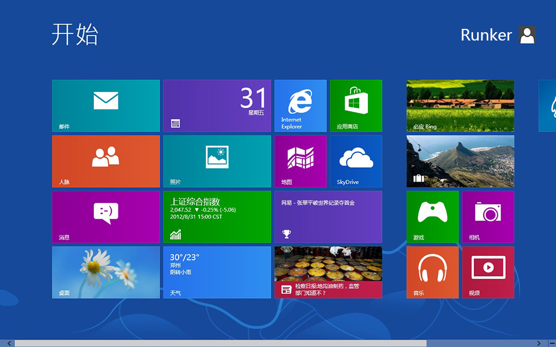556x347 pixels.
Task: Click the Runker user account avatar
Action: [527, 35]
